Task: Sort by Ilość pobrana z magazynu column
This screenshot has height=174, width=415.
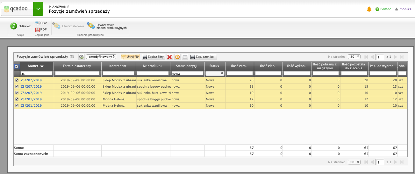Action: (326, 66)
